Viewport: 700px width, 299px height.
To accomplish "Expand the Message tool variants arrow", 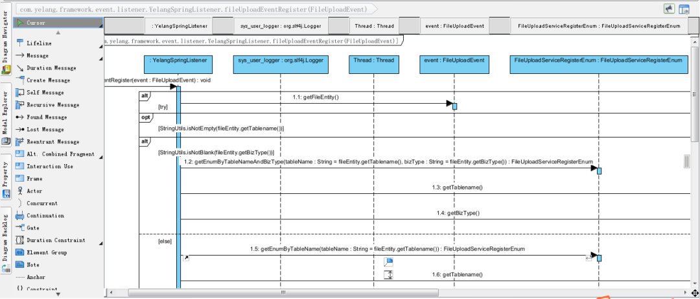I will pyautogui.click(x=101, y=58).
